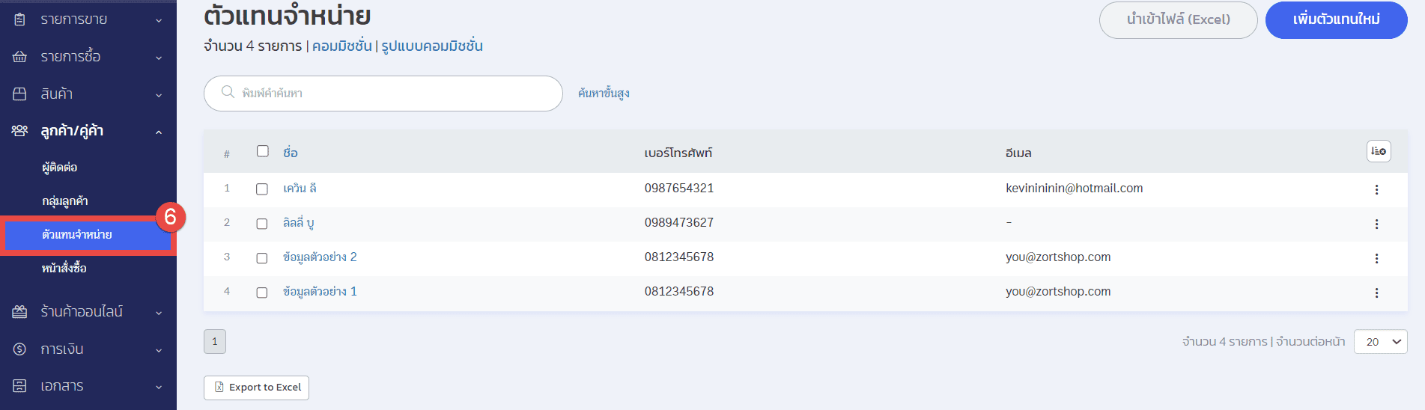Click the phone number 0989473627
The height and width of the screenshot is (410, 1425).
(679, 223)
